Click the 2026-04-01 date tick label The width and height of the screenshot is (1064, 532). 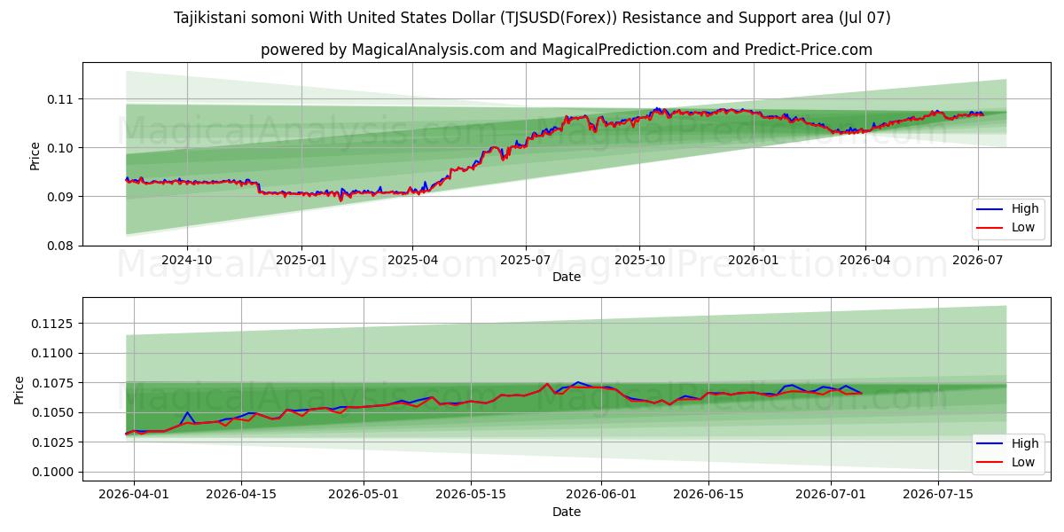pyautogui.click(x=135, y=494)
